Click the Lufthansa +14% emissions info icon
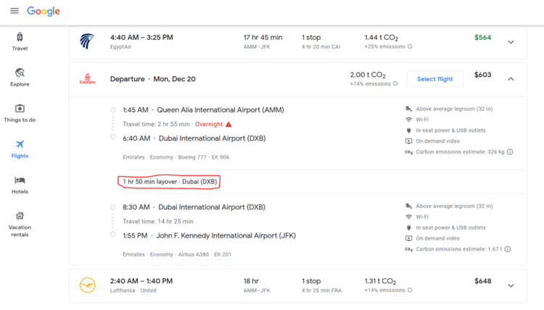 point(410,290)
